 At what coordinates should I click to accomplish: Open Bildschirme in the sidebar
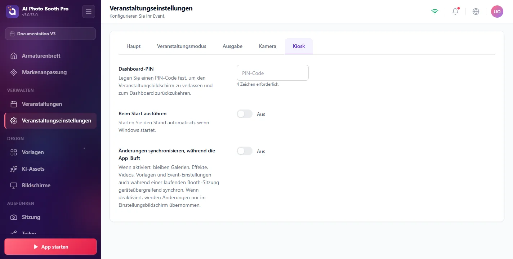(50, 186)
